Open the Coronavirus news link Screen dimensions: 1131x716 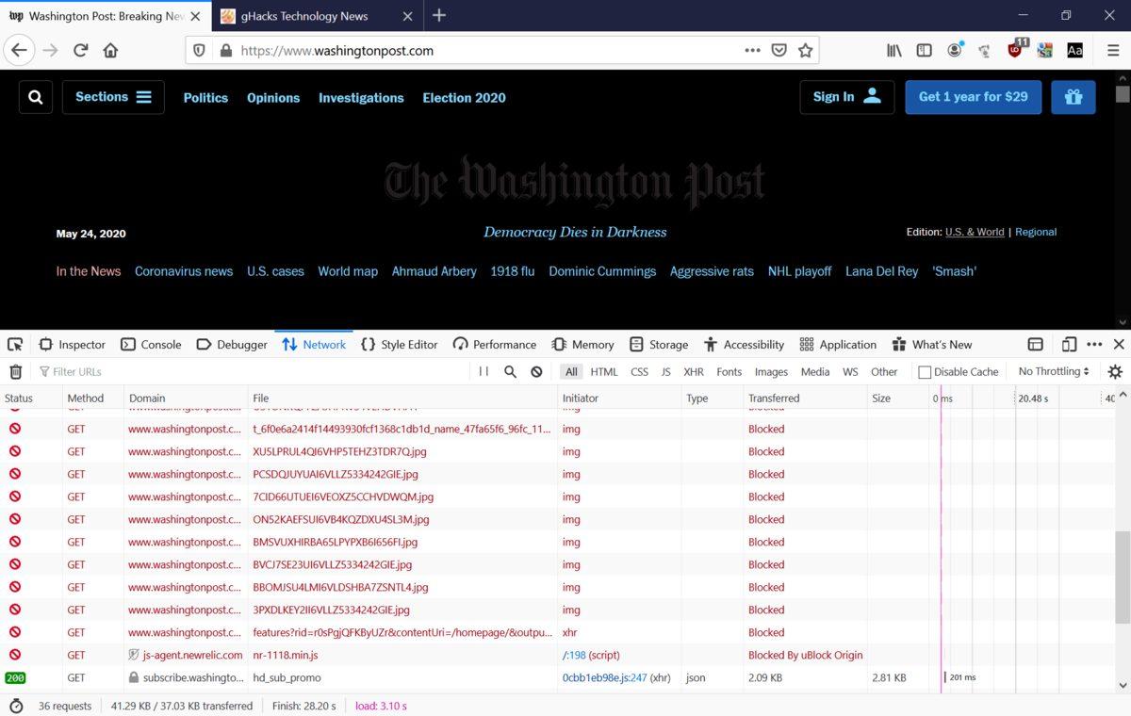183,271
